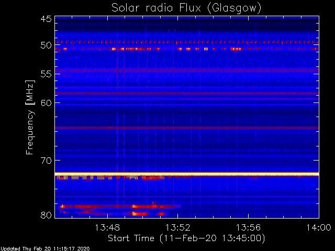Click the dark red horizontal band near 64 MHz
The height and width of the screenshot is (251, 335).
(187, 128)
